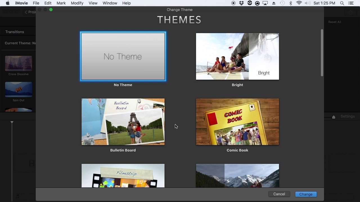
Task: Select the snowy mountain theme thumbnail
Action: pyautogui.click(x=237, y=176)
